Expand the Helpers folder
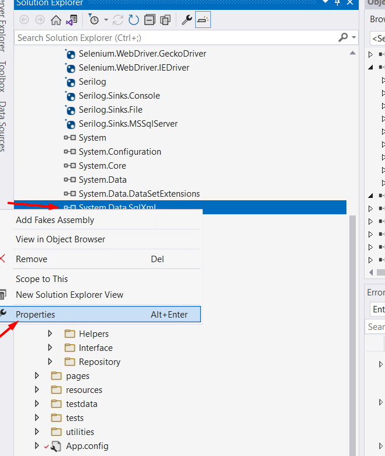 50,333
